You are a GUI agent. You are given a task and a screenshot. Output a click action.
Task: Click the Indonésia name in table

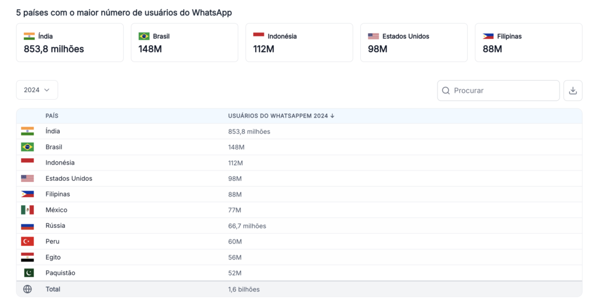pyautogui.click(x=60, y=162)
